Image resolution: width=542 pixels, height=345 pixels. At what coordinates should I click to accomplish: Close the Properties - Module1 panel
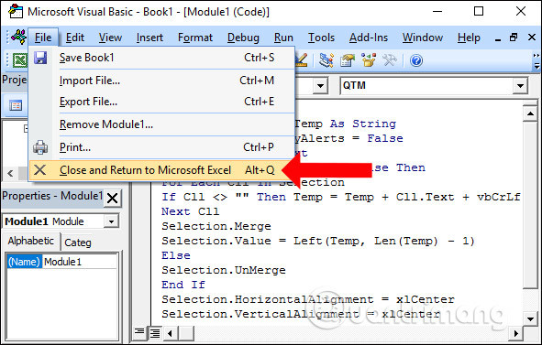pyautogui.click(x=112, y=199)
